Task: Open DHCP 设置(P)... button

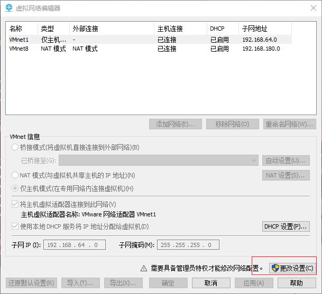Action: point(286,226)
